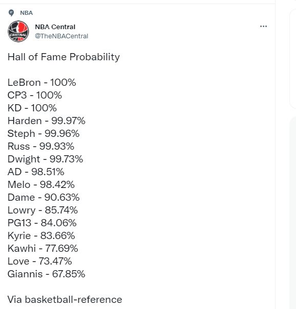This screenshot has width=296, height=309.
Task: Click the Melo - 98.42% line
Action: 41,184
